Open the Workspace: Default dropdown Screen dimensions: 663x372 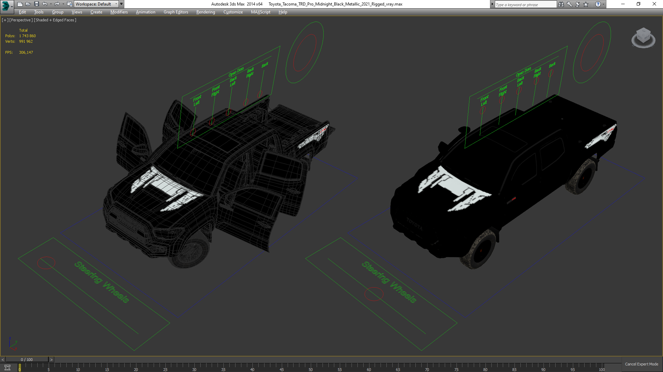click(x=96, y=4)
